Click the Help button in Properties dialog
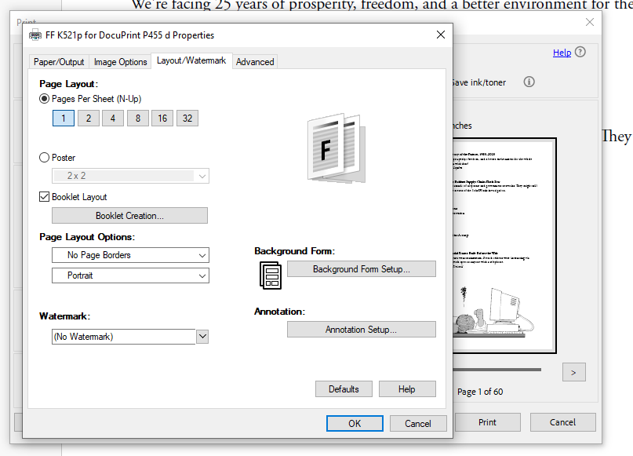 pos(407,389)
